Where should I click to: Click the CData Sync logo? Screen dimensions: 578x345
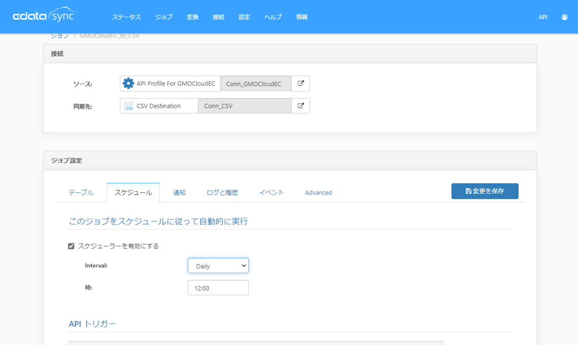pyautogui.click(x=44, y=16)
